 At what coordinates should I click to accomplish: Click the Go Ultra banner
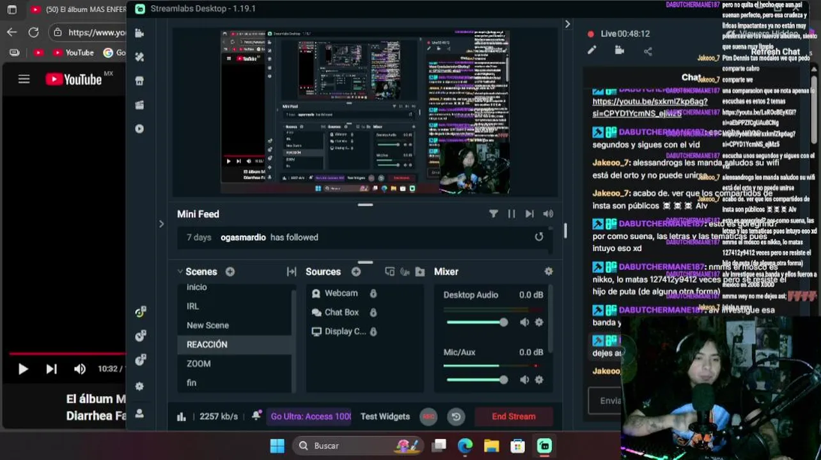tap(310, 417)
